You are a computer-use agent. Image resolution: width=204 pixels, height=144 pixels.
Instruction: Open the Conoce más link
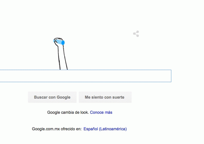(x=101, y=112)
